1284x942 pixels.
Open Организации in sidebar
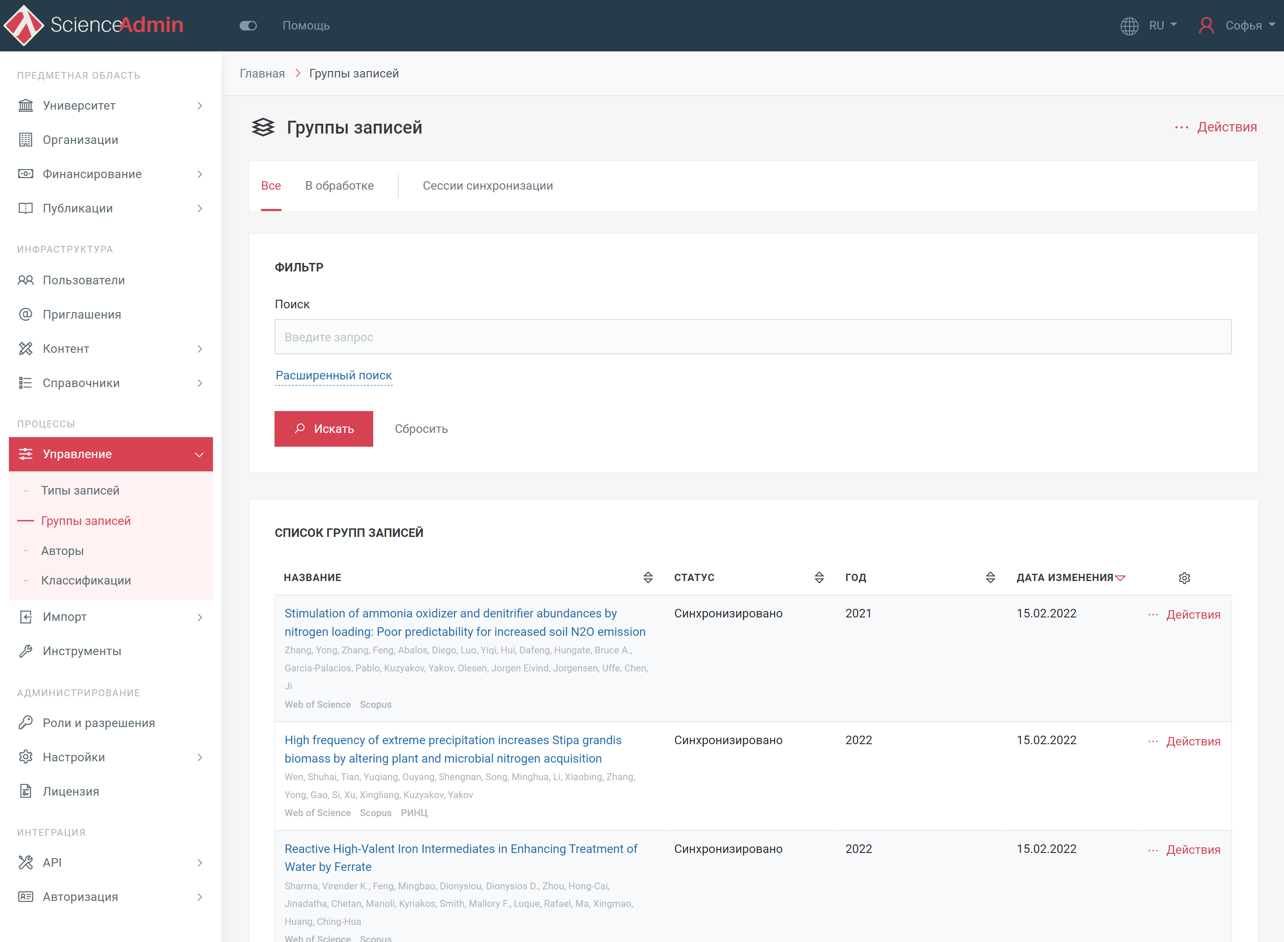pyautogui.click(x=80, y=140)
